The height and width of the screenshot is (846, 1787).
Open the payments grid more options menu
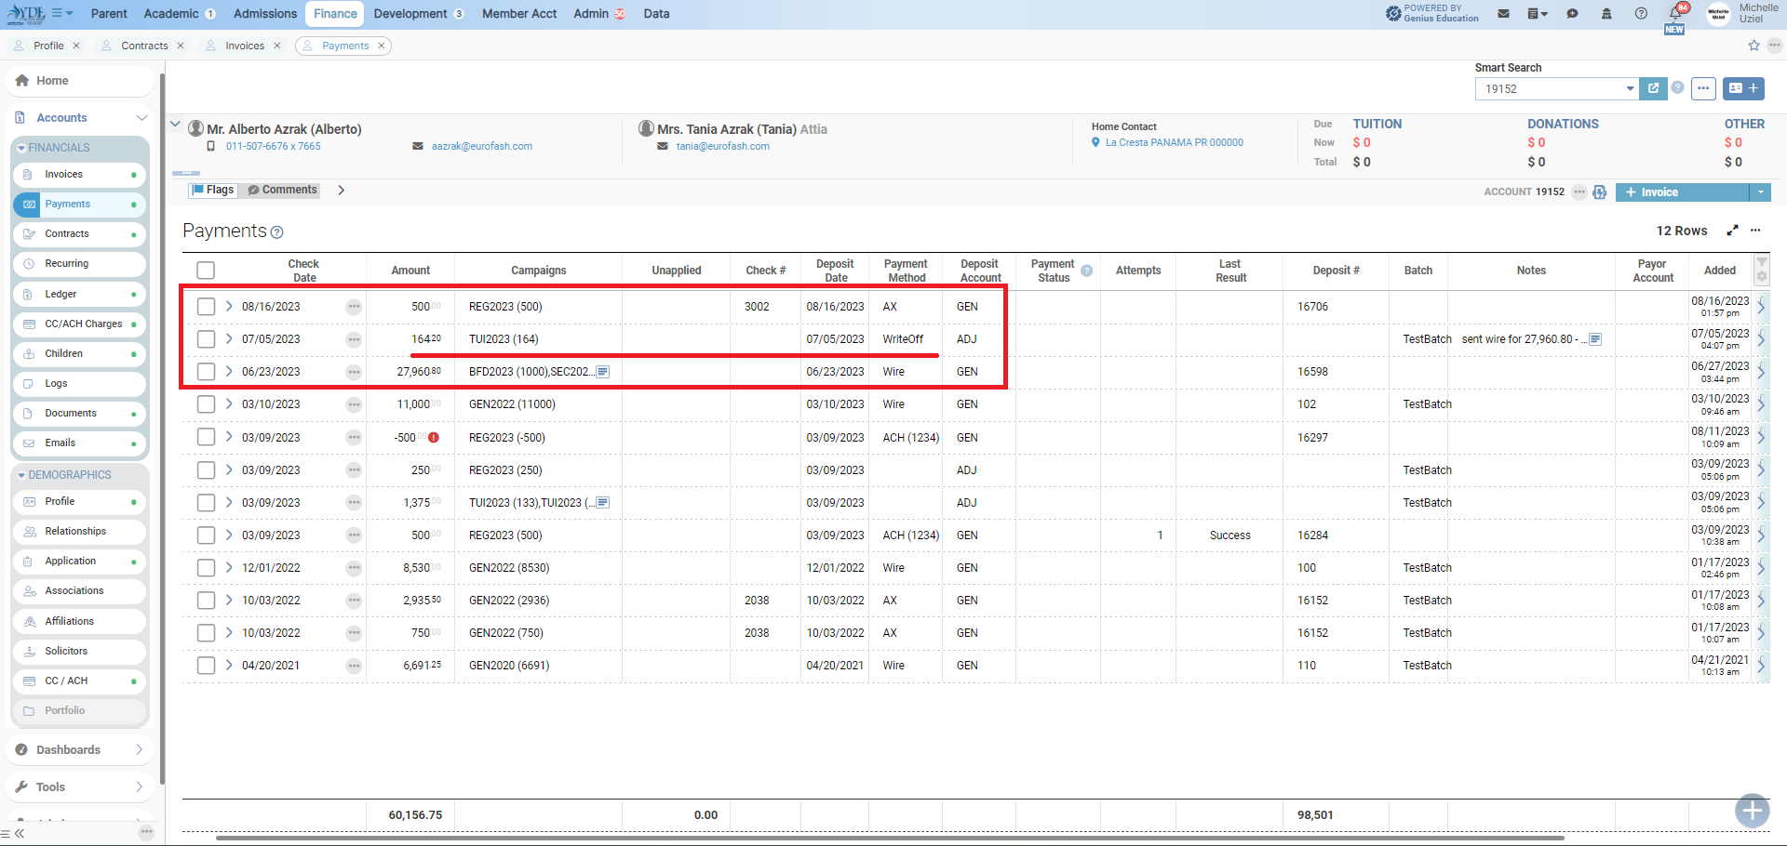point(1755,231)
